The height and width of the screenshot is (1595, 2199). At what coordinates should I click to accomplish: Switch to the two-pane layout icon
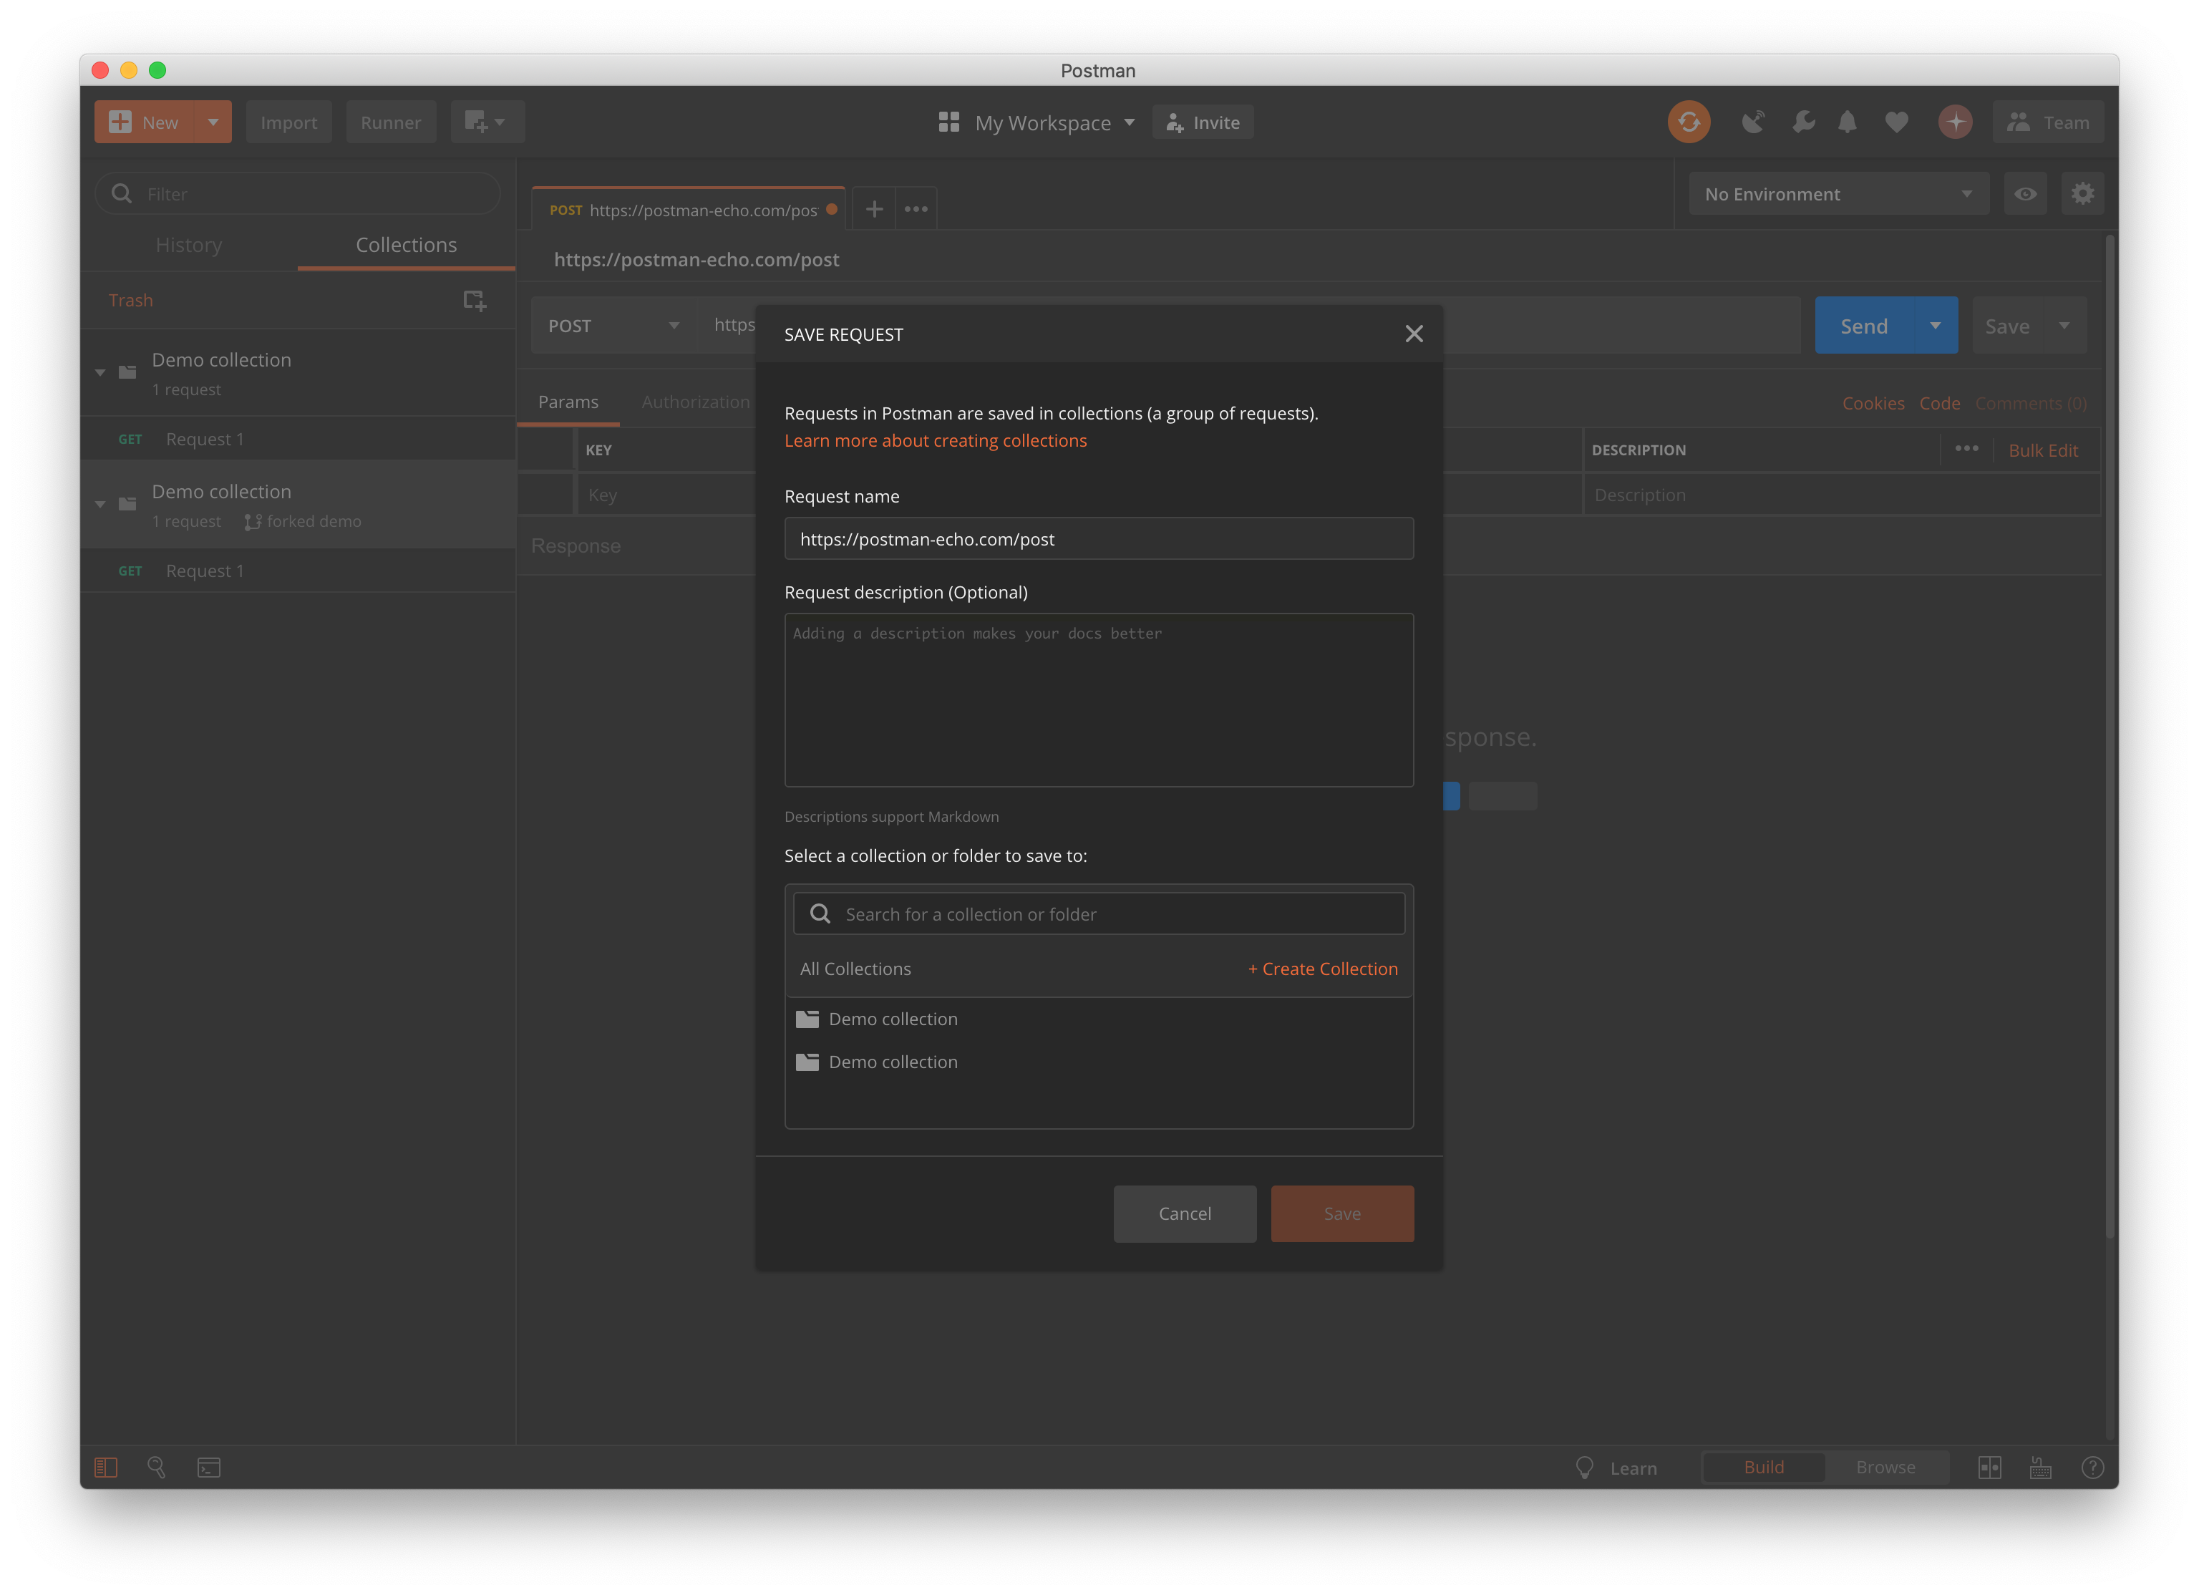(1989, 1467)
